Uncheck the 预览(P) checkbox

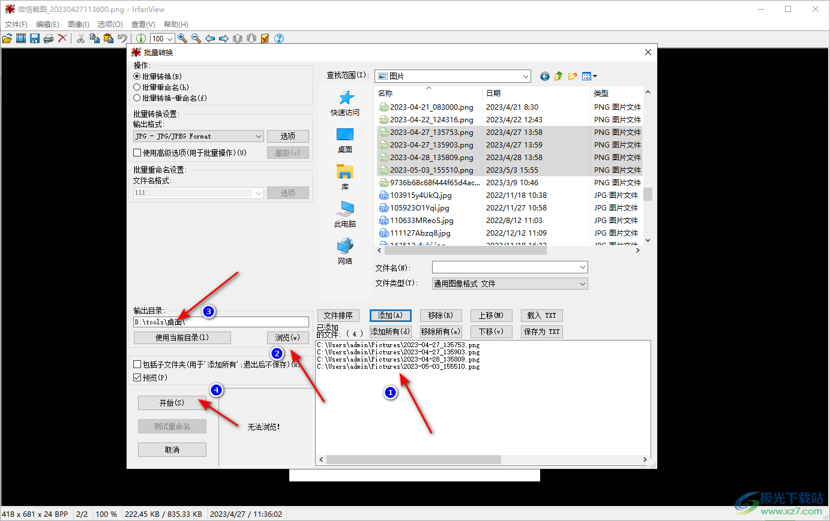point(137,378)
